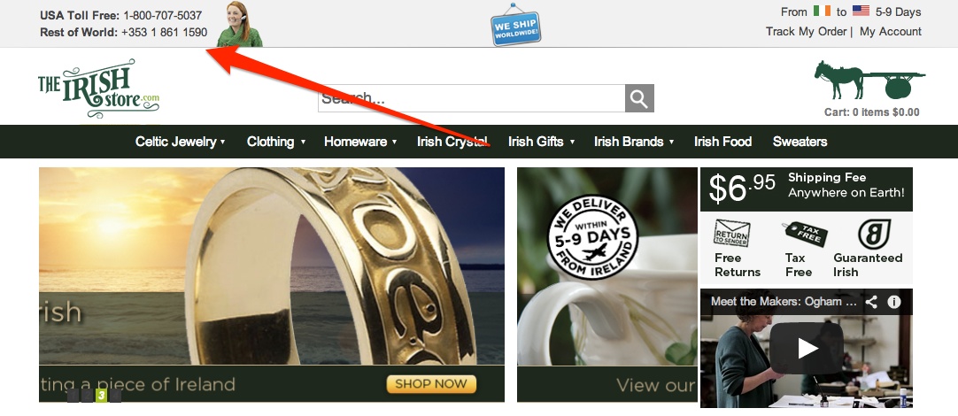Click the Tax Free tag icon
This screenshot has width=958, height=416.
click(805, 234)
